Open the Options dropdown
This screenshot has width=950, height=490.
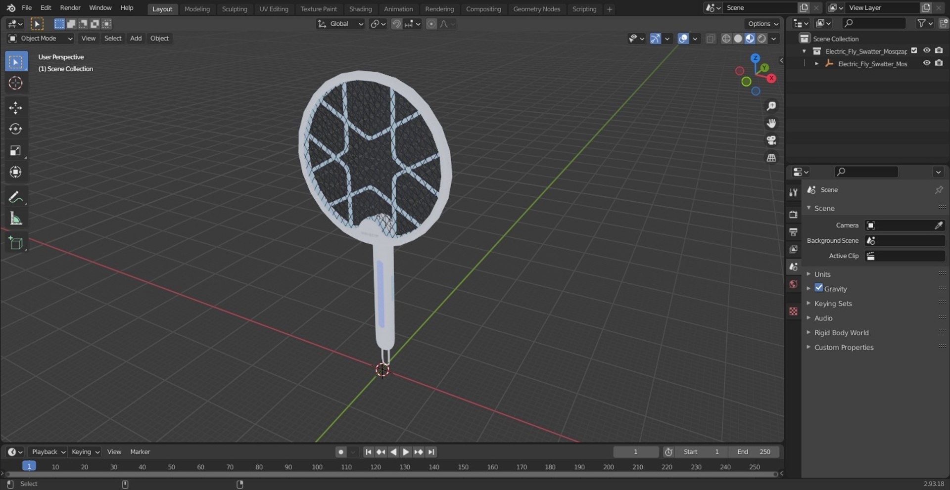point(763,24)
